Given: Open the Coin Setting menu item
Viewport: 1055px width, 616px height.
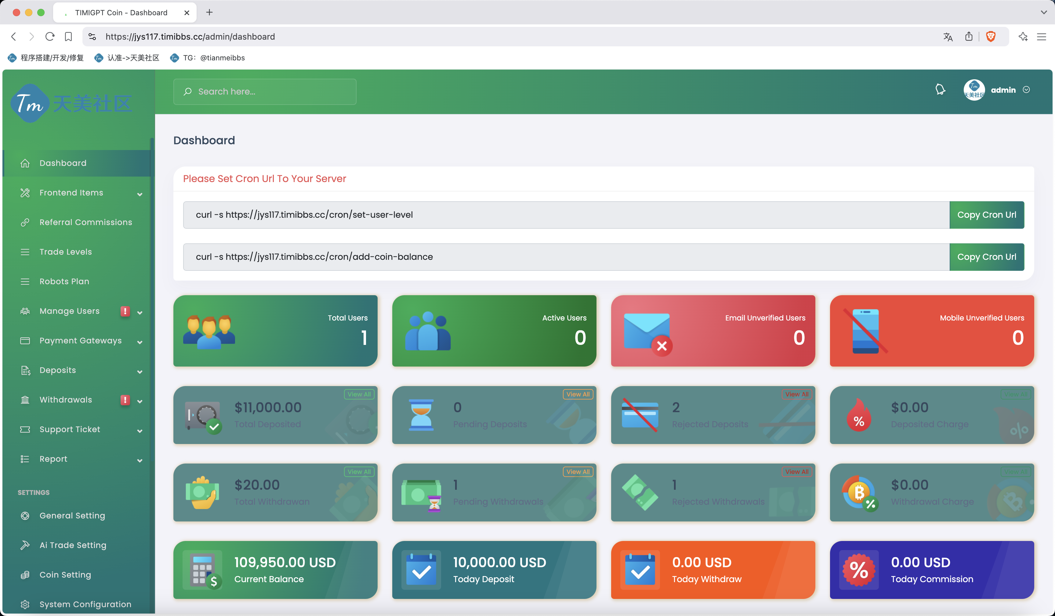Looking at the screenshot, I should pyautogui.click(x=77, y=575).
